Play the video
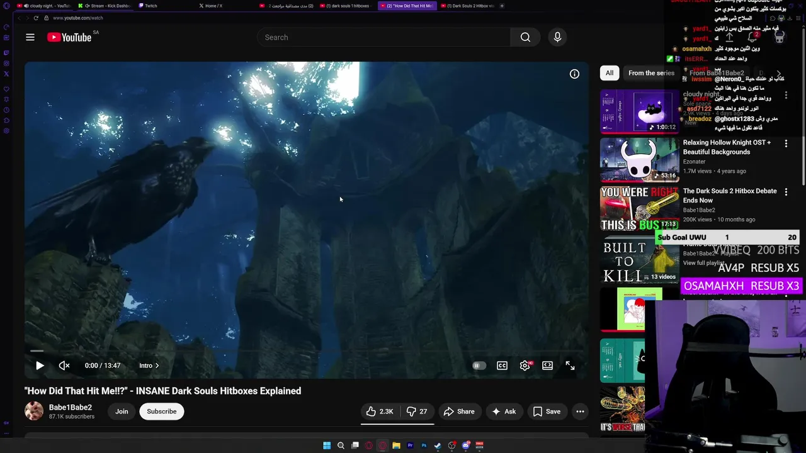 point(40,366)
